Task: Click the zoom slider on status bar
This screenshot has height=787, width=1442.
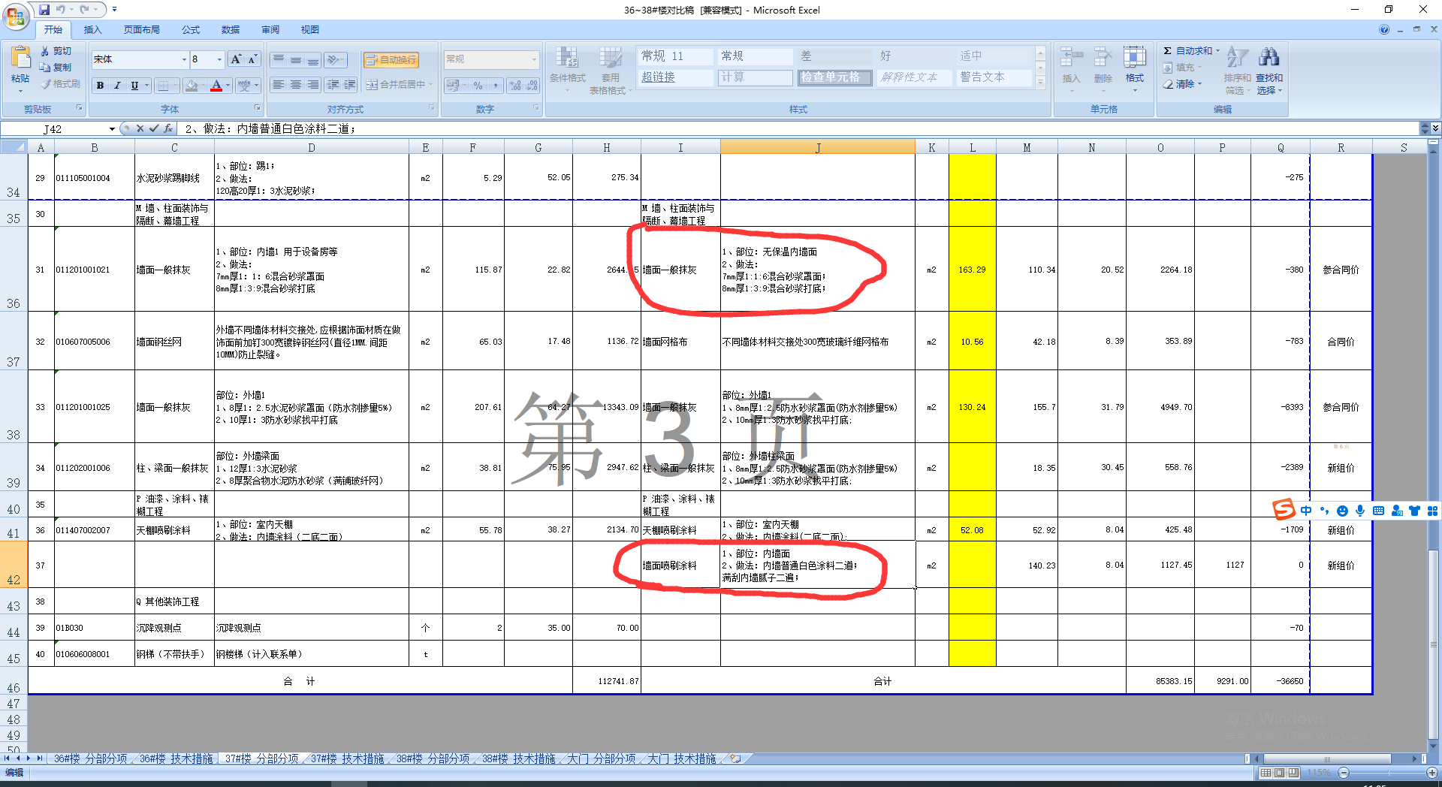Action: 1387,773
